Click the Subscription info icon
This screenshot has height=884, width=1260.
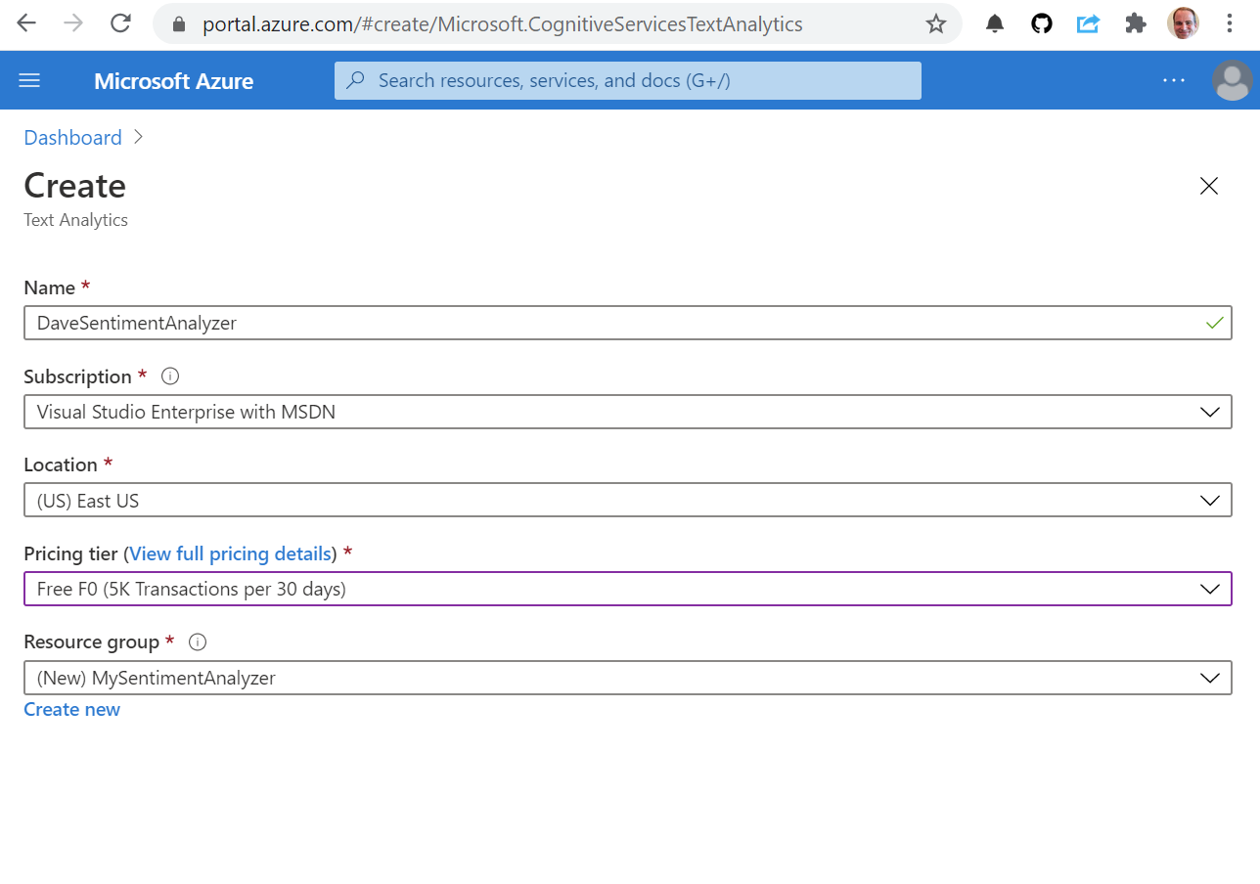[x=169, y=376]
